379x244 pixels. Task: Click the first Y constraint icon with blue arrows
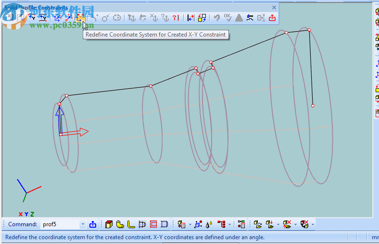(32, 18)
